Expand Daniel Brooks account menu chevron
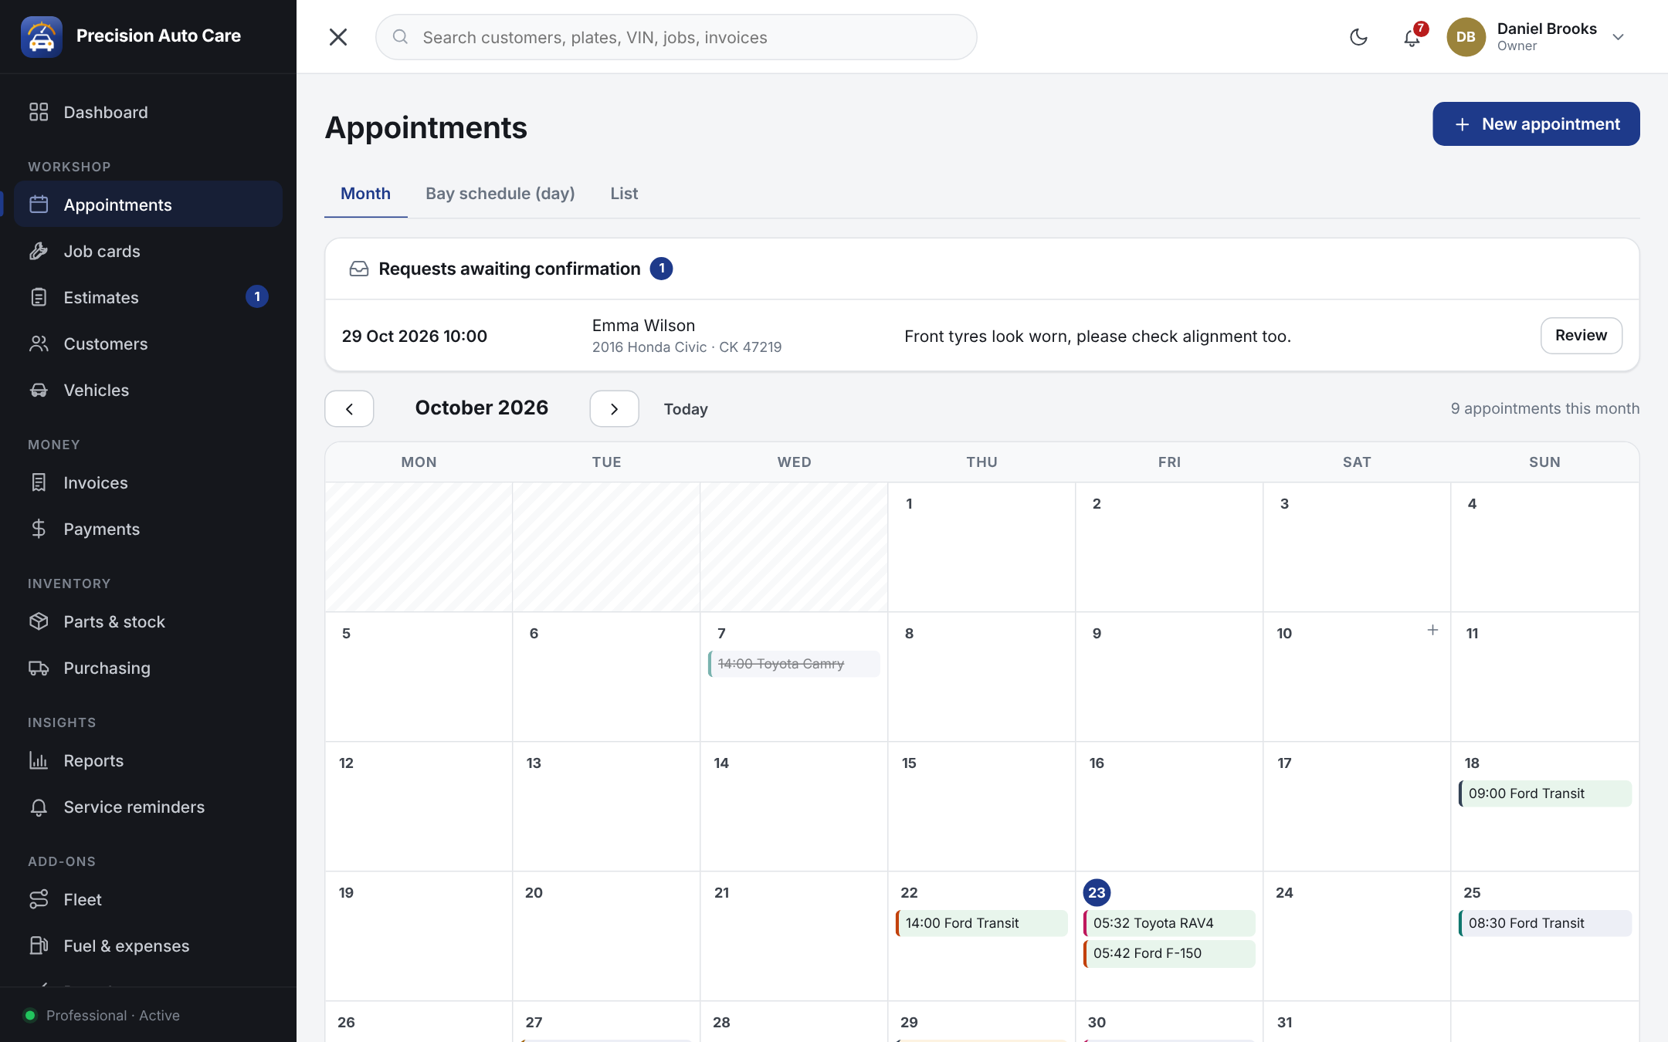The height and width of the screenshot is (1042, 1668). [x=1619, y=37]
